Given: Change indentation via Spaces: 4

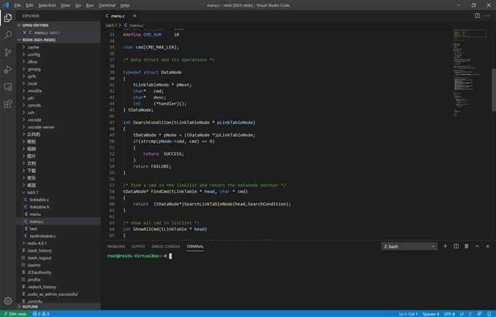Looking at the screenshot, I should pyautogui.click(x=431, y=314).
